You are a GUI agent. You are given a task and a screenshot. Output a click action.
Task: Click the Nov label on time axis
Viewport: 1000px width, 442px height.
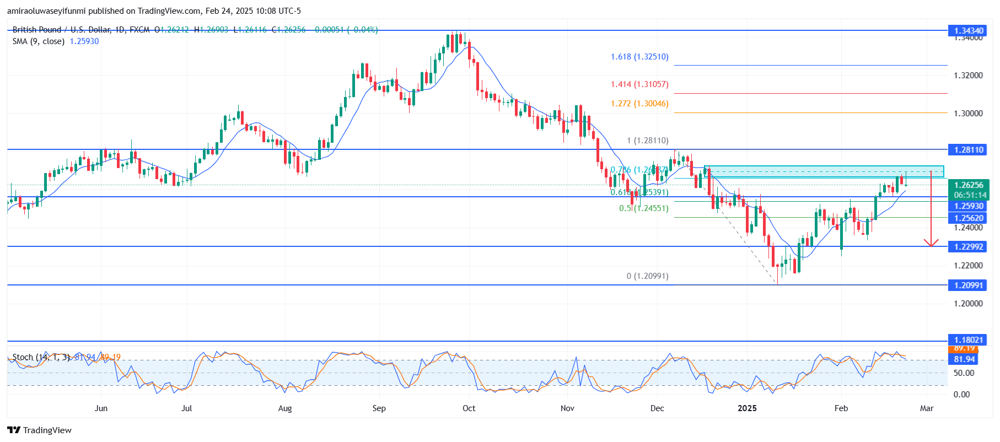[x=567, y=408]
